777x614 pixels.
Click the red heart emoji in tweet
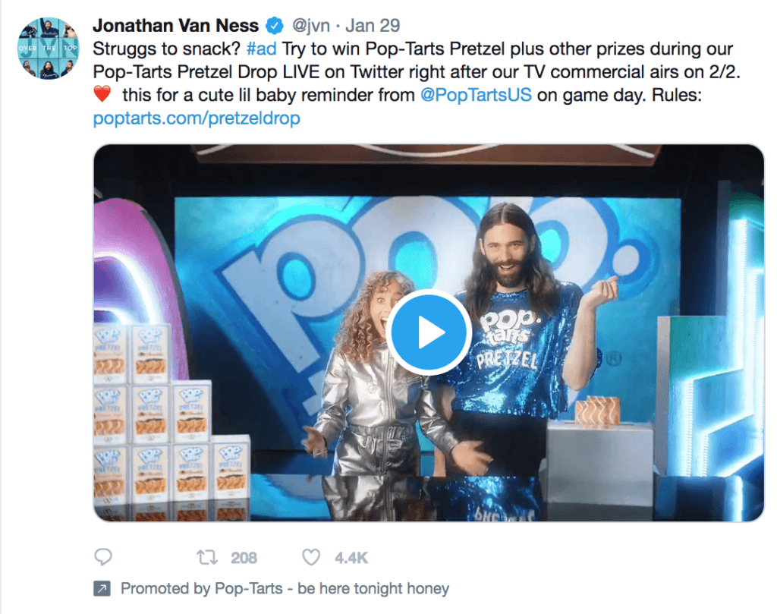102,94
